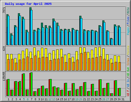Select day label 25 on the axis
Image resolution: width=131 pixels, height=102 pixels.
click(x=100, y=99)
